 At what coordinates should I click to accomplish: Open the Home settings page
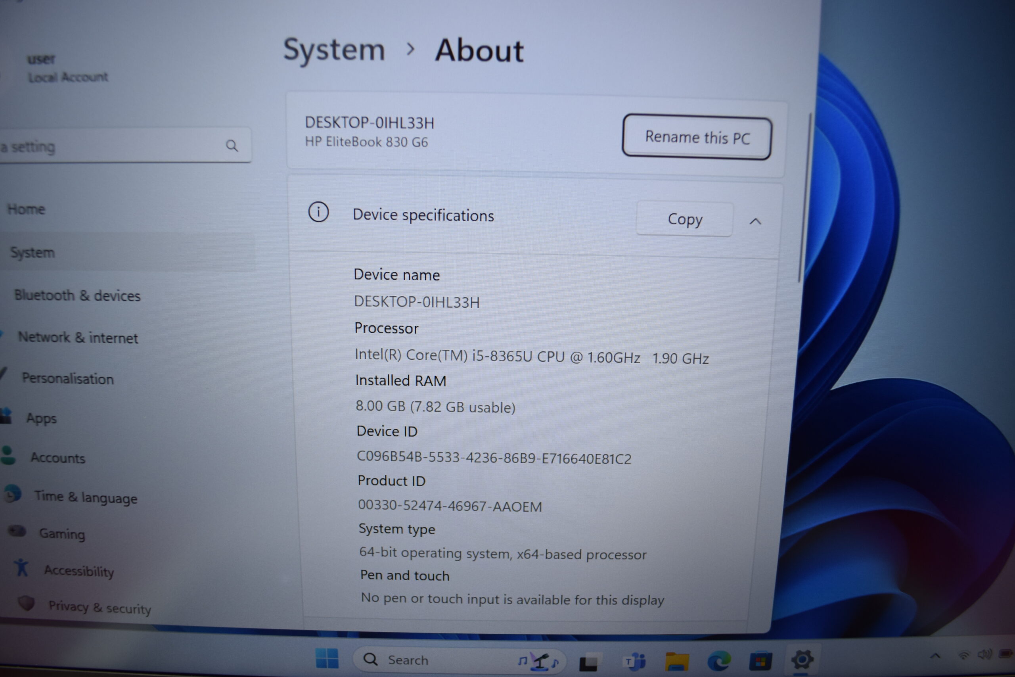pos(26,209)
